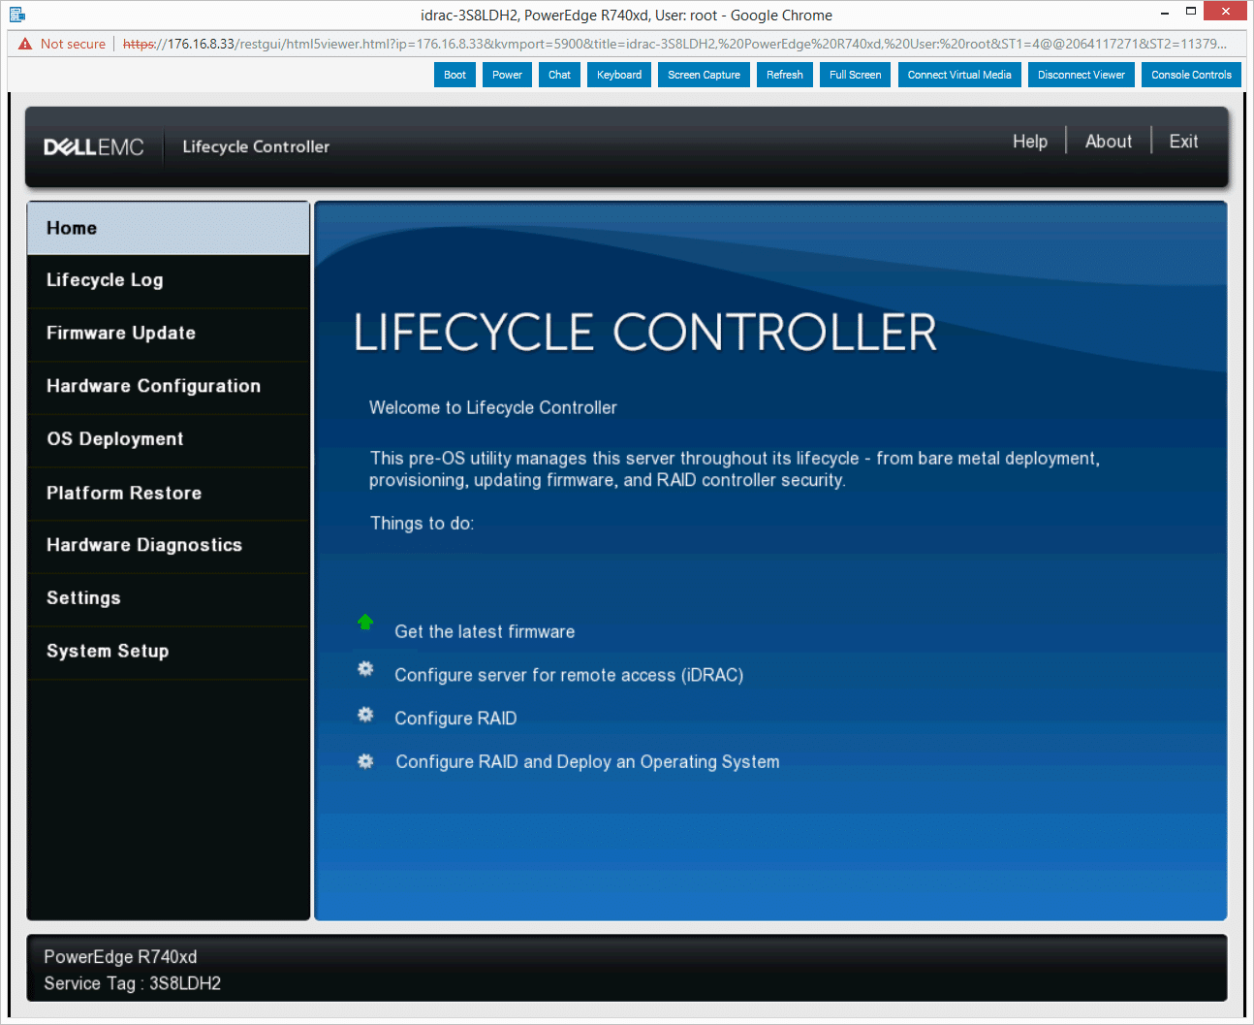The image size is (1254, 1025).
Task: Close the Chrome viewer window
Action: pos(1226,12)
